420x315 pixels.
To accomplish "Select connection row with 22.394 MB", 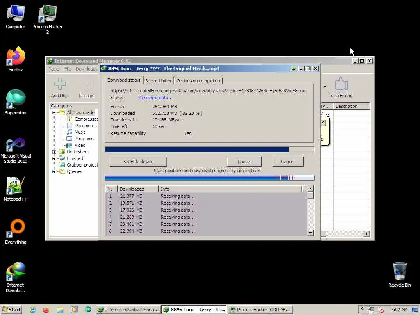I will (x=206, y=231).
